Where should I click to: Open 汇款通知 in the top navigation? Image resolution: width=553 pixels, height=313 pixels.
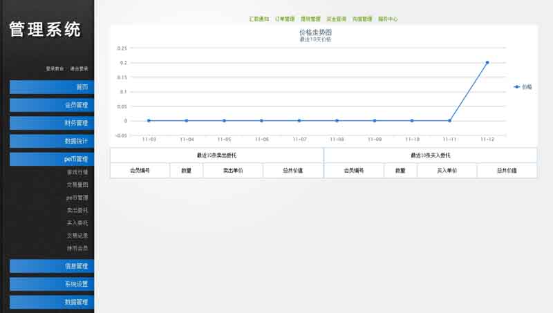click(259, 19)
